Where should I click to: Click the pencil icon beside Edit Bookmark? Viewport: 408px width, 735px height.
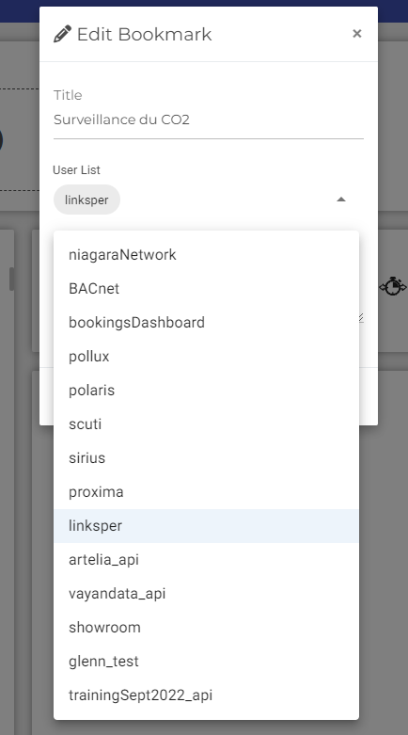(x=62, y=34)
